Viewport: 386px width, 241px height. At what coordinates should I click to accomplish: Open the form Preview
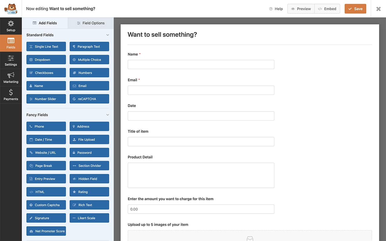point(301,9)
